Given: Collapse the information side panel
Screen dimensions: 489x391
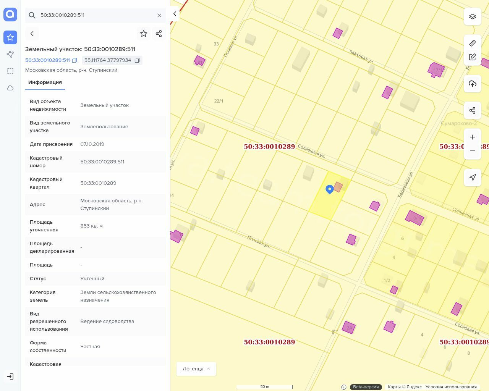Looking at the screenshot, I should [x=175, y=14].
